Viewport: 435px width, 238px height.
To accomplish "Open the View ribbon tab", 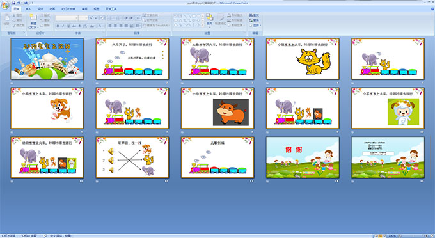I will (96, 9).
